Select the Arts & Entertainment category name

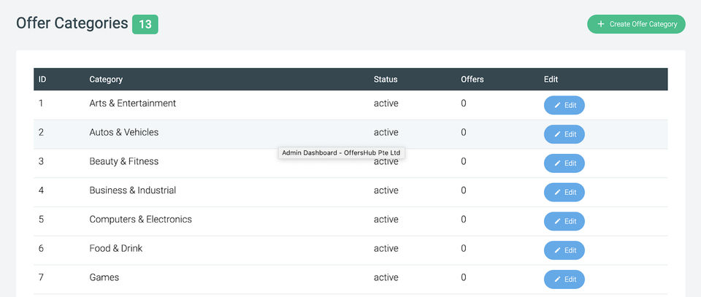pos(132,104)
